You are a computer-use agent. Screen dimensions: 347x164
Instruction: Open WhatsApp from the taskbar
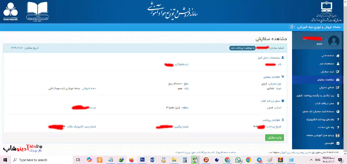coord(238,160)
